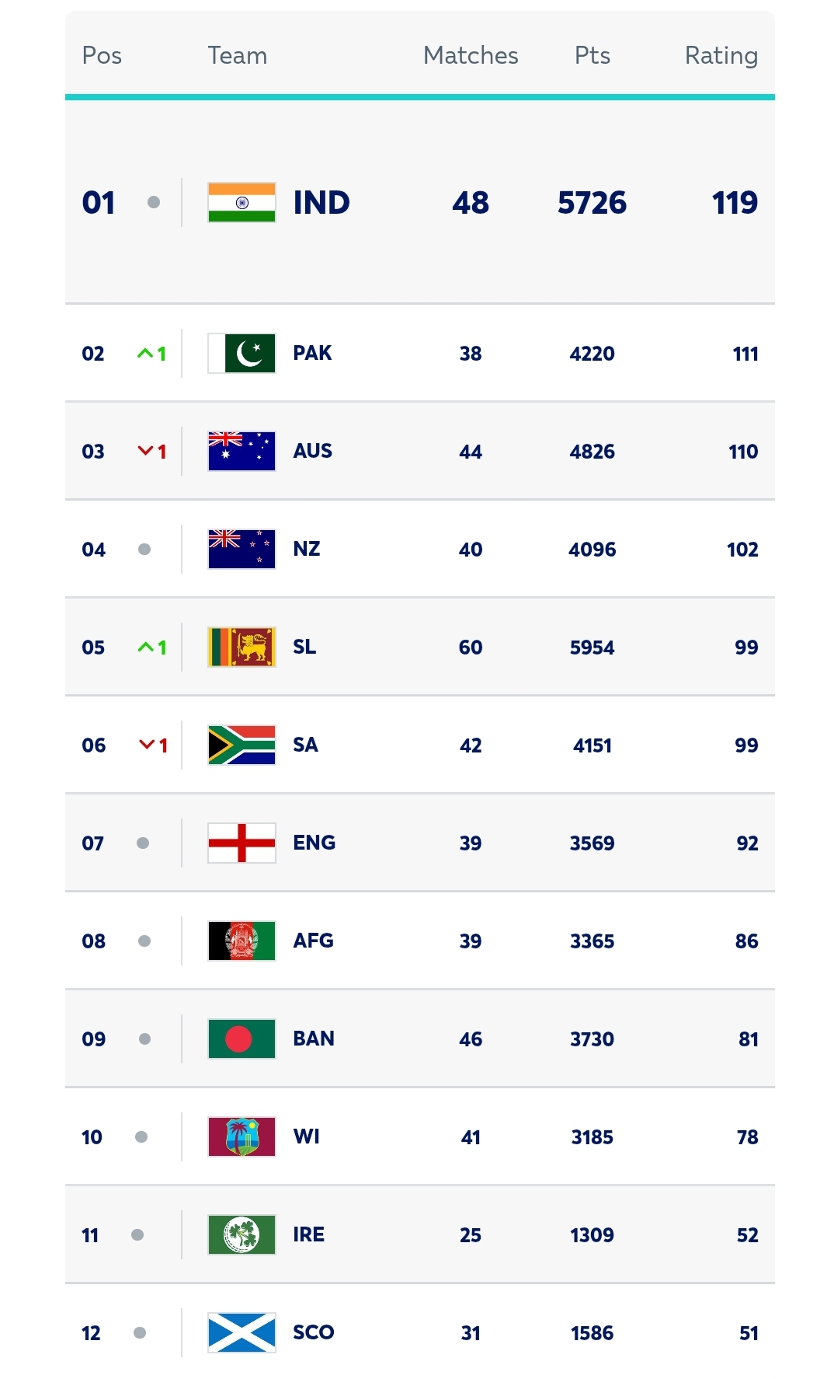Image resolution: width=834 pixels, height=1379 pixels.
Task: Open the IND team name link
Action: 321,203
